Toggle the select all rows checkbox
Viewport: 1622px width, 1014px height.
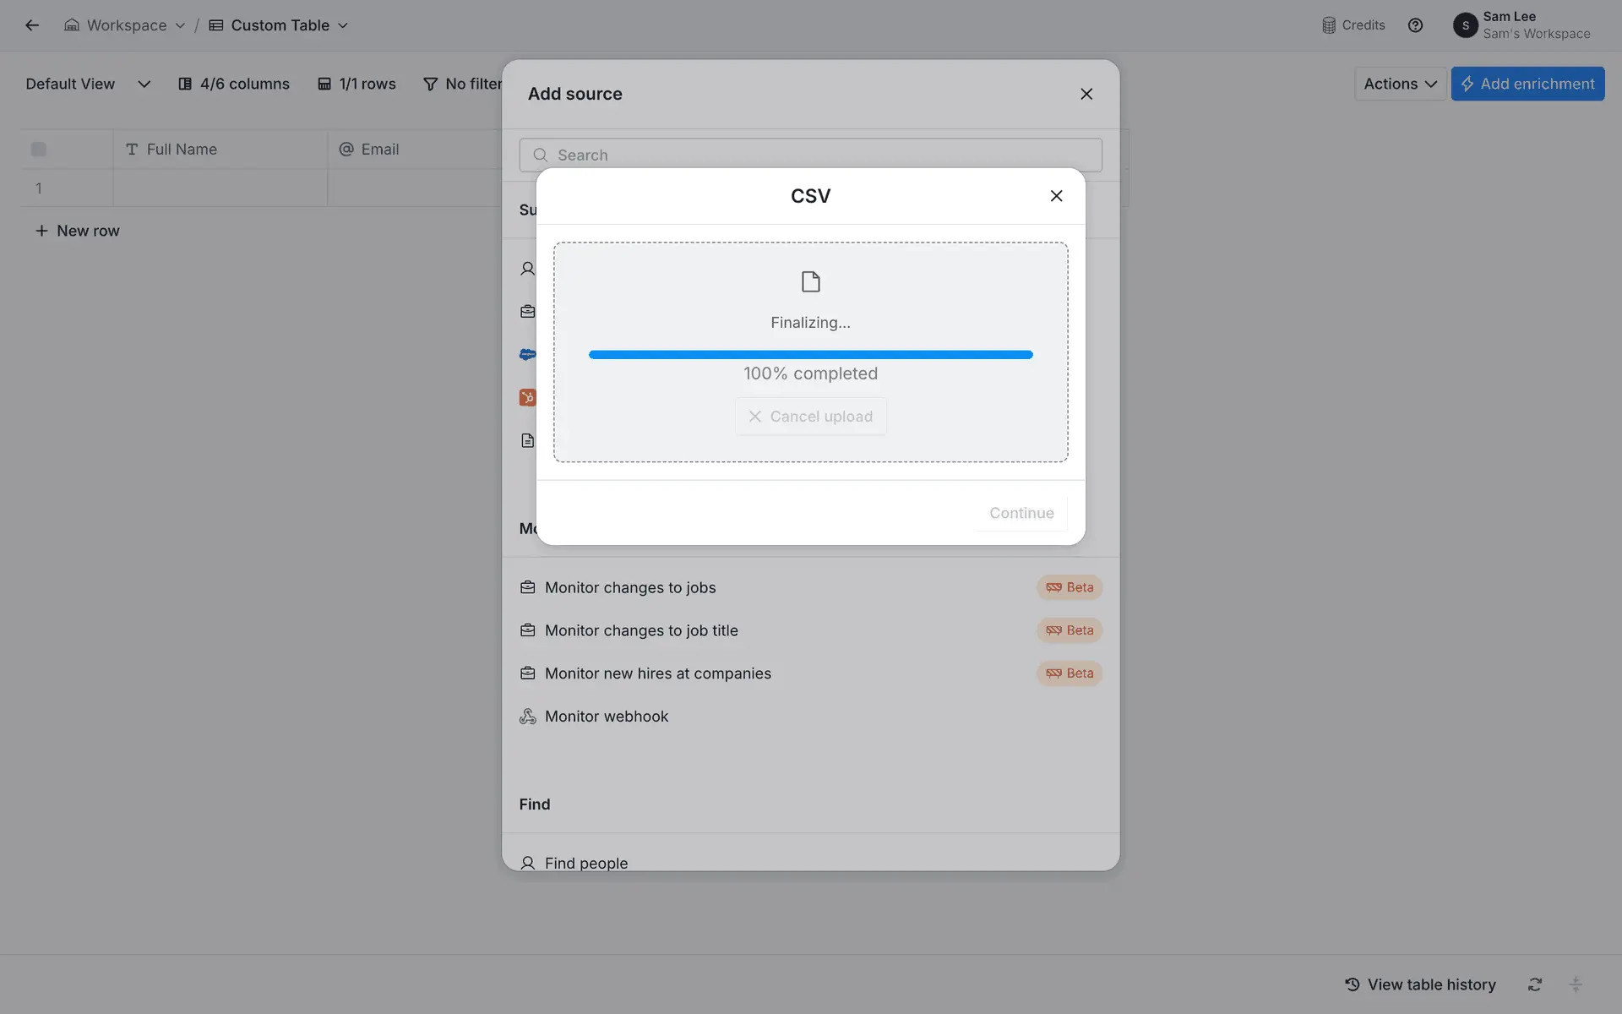point(39,150)
